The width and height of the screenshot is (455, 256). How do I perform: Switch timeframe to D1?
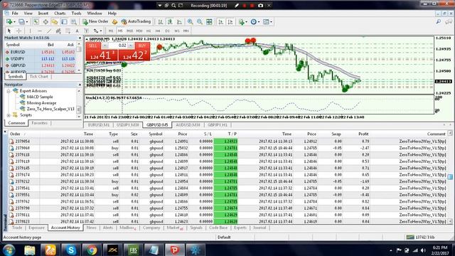click(x=168, y=31)
